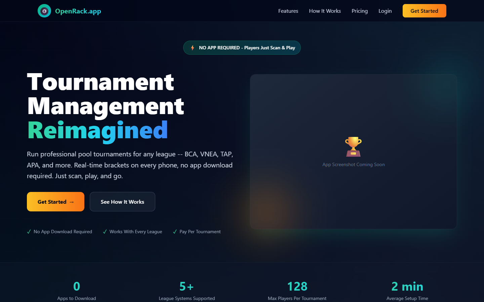Click the Login nav link
Screen dimensions: 484x302
click(385, 11)
